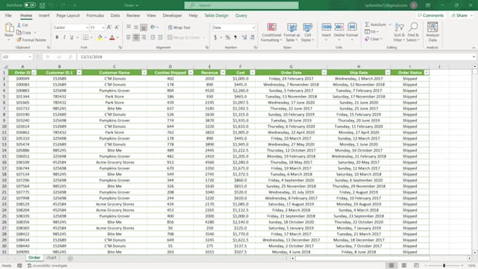Switch to the Page Layout tab

(x=67, y=15)
